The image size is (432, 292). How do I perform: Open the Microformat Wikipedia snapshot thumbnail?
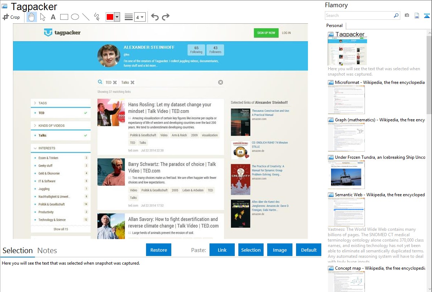point(346,100)
